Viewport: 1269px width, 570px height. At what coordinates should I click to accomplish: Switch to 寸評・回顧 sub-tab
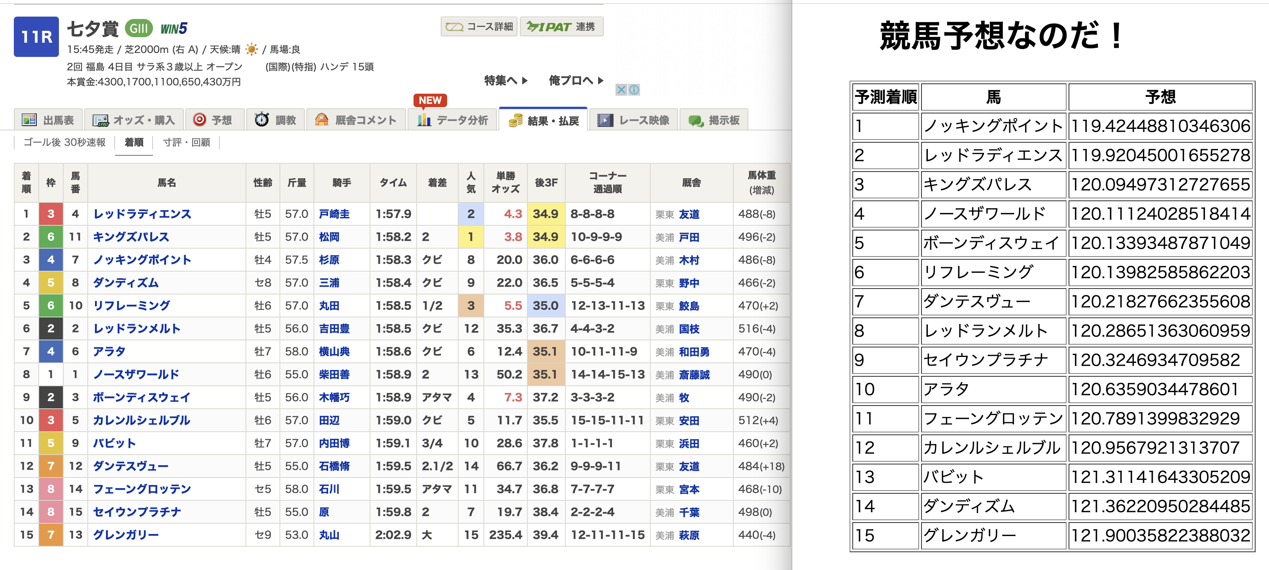coord(186,142)
